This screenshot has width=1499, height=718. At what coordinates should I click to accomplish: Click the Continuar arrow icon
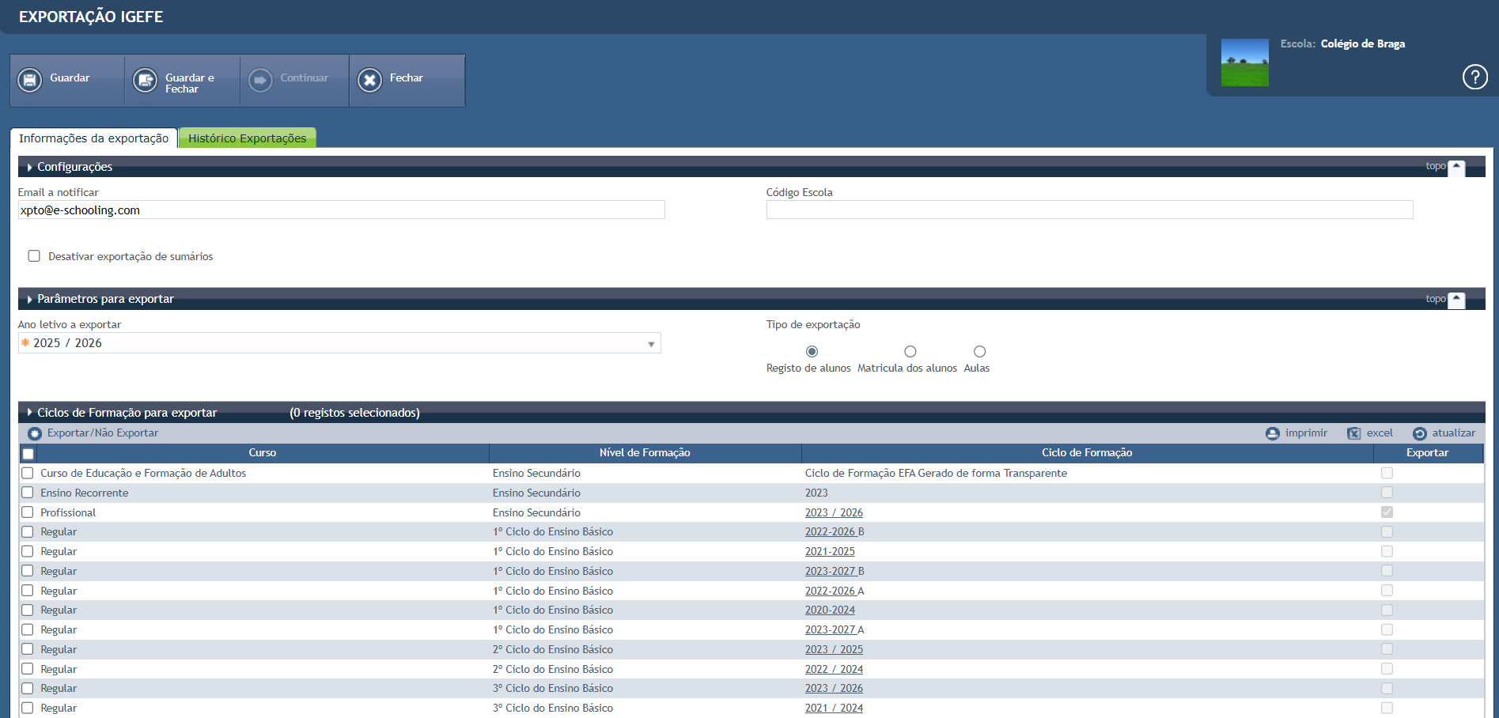260,80
